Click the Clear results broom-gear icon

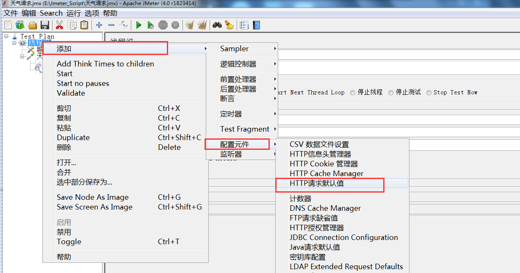(x=190, y=25)
